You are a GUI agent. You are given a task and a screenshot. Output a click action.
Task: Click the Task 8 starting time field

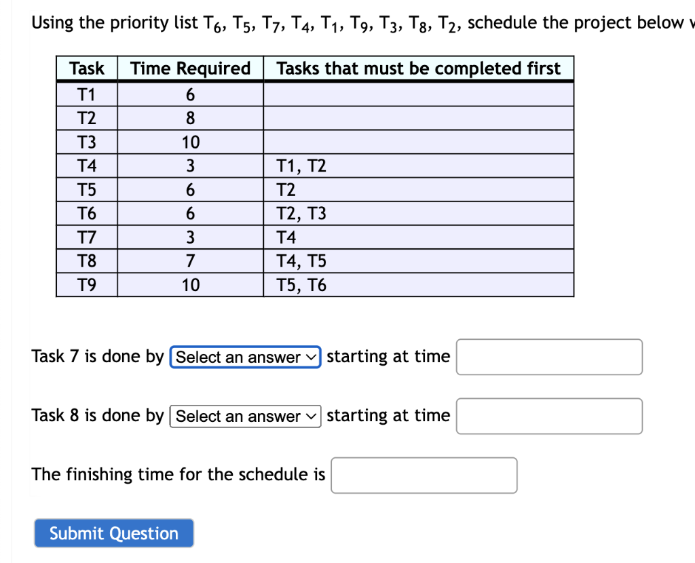click(548, 416)
